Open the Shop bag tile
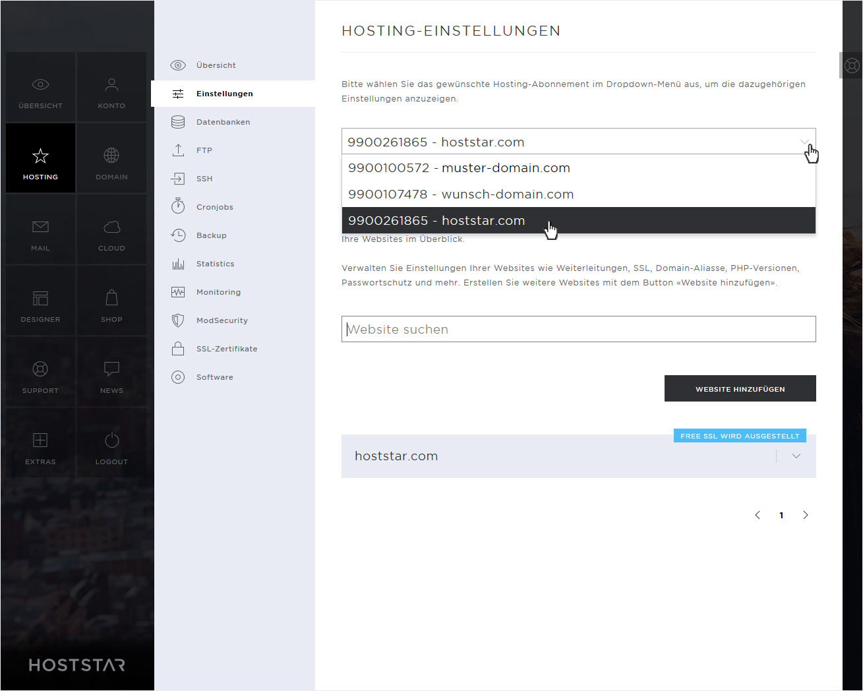The width and height of the screenshot is (863, 691). [x=111, y=301]
